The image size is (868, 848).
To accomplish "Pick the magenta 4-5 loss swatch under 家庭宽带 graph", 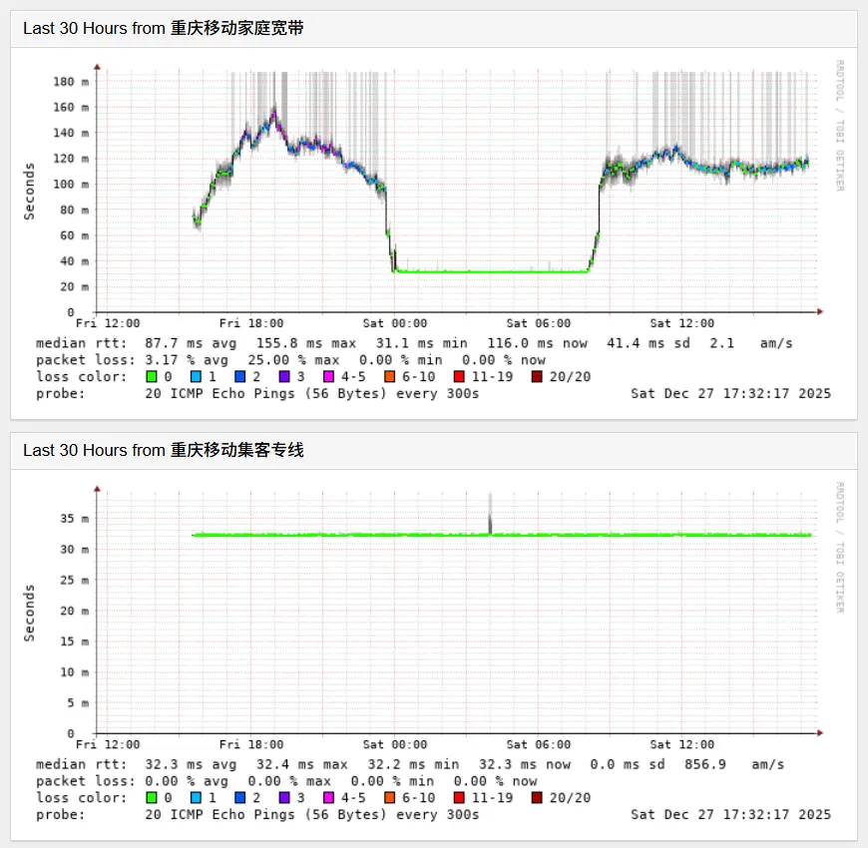I will (x=328, y=377).
